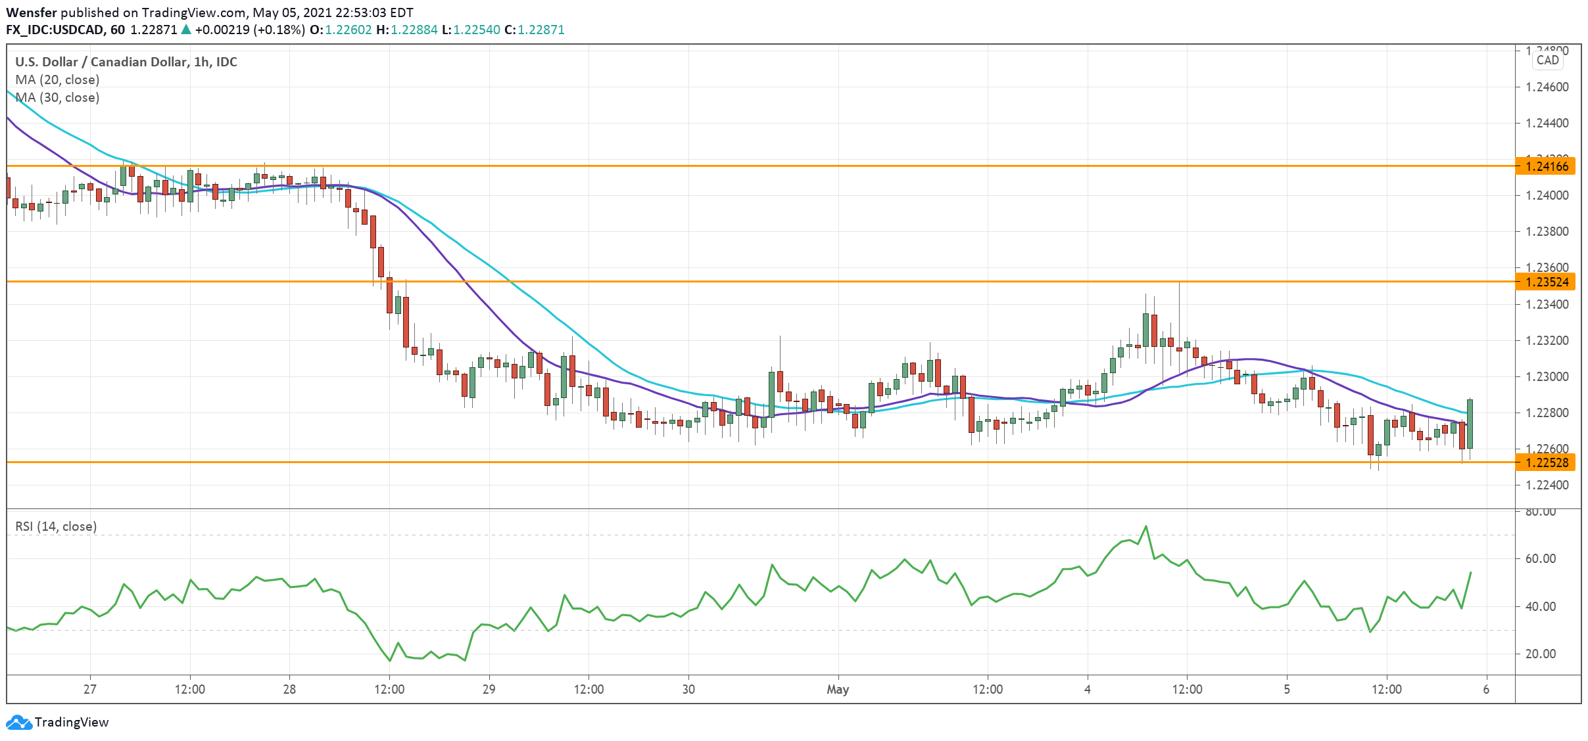Image resolution: width=1588 pixels, height=741 pixels.
Task: Select the CAD currency badge
Action: 1547,60
